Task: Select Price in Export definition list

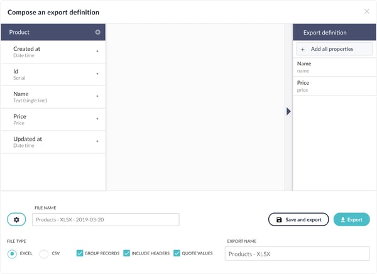Action: [x=334, y=86]
